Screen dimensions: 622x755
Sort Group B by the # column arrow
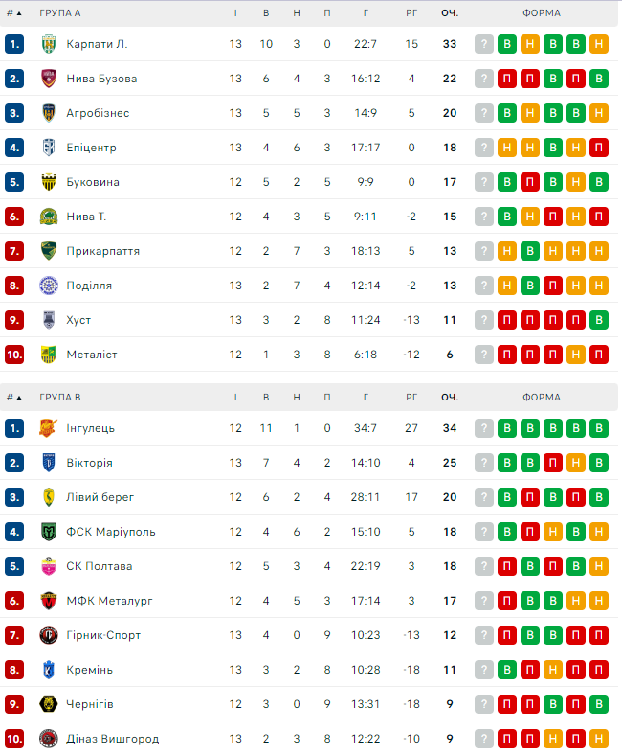point(19,397)
